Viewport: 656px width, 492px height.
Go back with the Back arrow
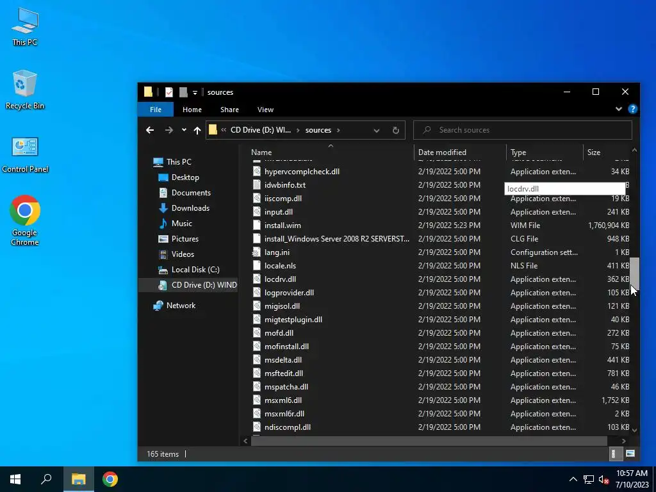(x=150, y=130)
